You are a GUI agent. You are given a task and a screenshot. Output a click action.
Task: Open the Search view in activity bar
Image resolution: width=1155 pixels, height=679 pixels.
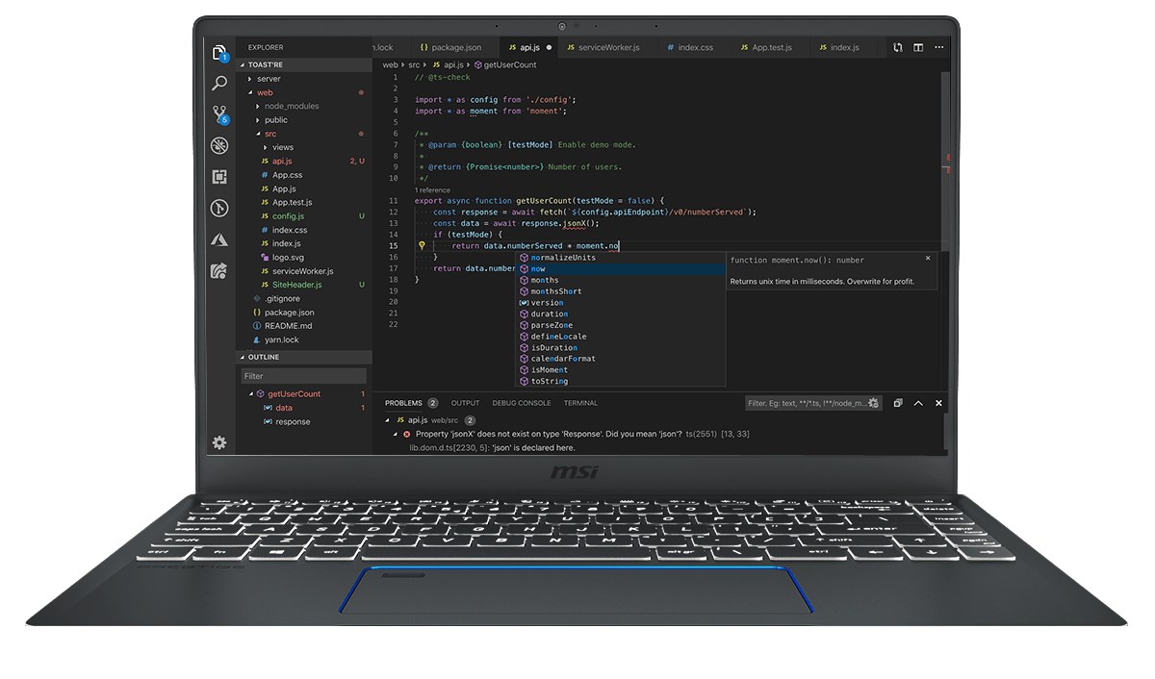tap(219, 83)
